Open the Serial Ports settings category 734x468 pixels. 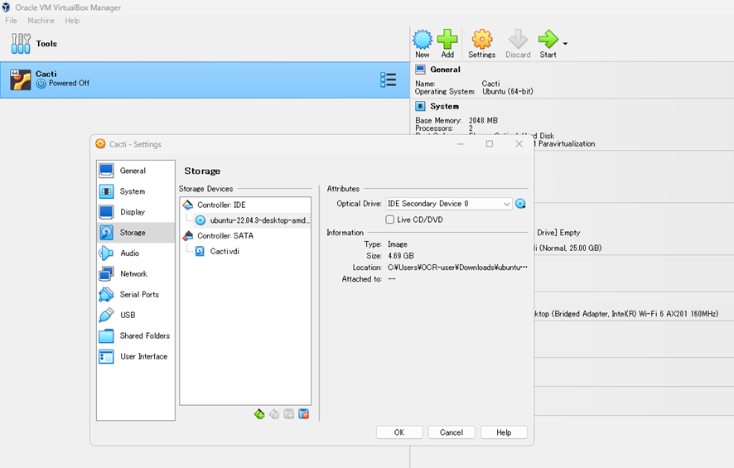(x=136, y=294)
